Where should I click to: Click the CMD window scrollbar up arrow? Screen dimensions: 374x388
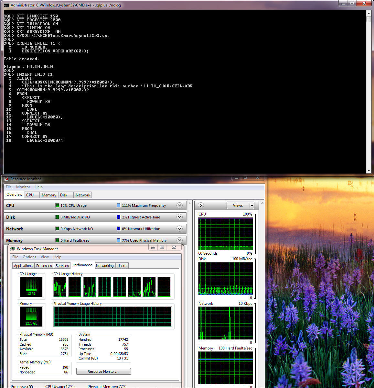(x=369, y=13)
